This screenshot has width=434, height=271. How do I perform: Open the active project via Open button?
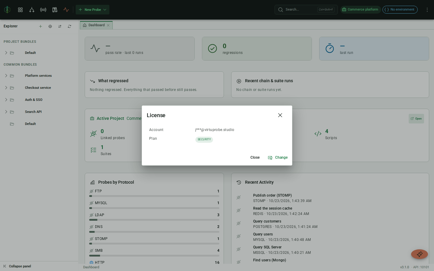click(416, 119)
